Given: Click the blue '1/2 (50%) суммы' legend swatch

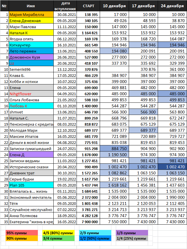Looking at the screenshot, I should [x=95, y=238].
